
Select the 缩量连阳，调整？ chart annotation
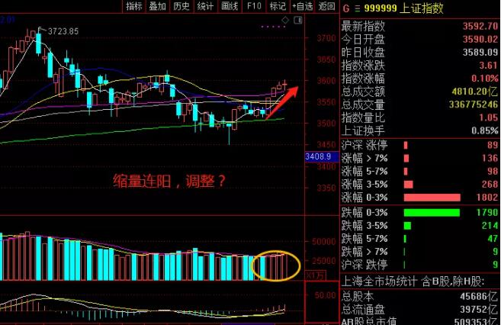[x=169, y=182]
